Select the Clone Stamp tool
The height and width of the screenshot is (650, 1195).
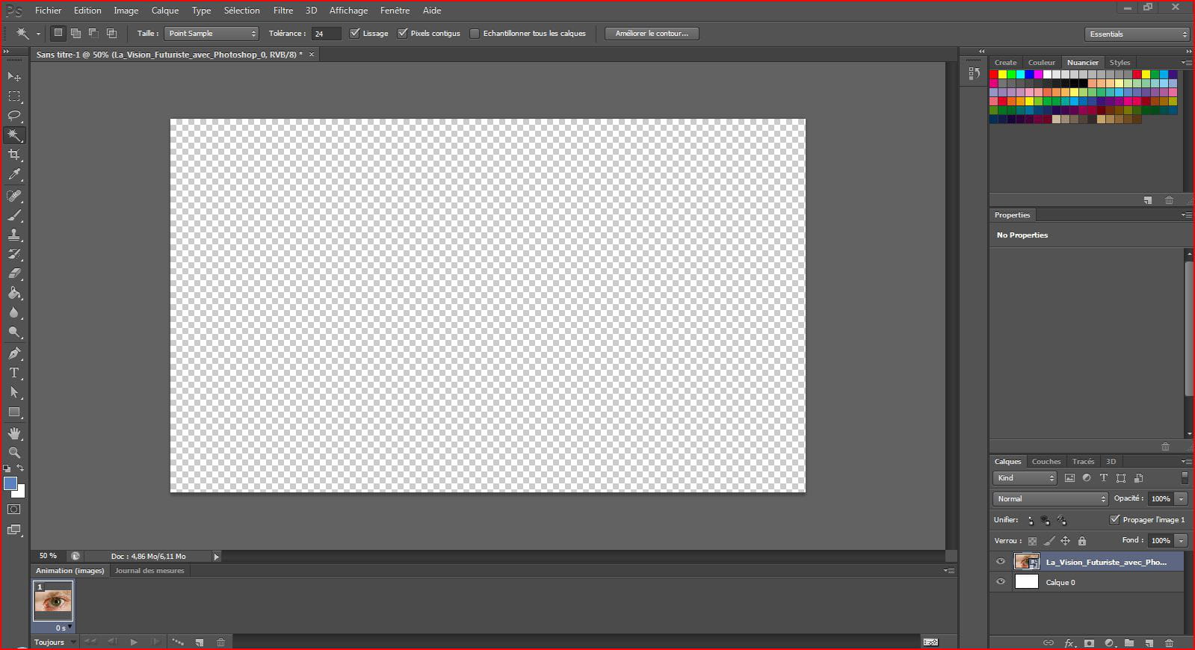pos(14,235)
